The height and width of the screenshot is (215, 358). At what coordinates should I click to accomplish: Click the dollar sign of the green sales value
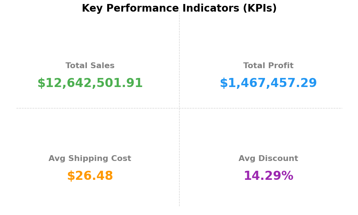click(x=41, y=83)
